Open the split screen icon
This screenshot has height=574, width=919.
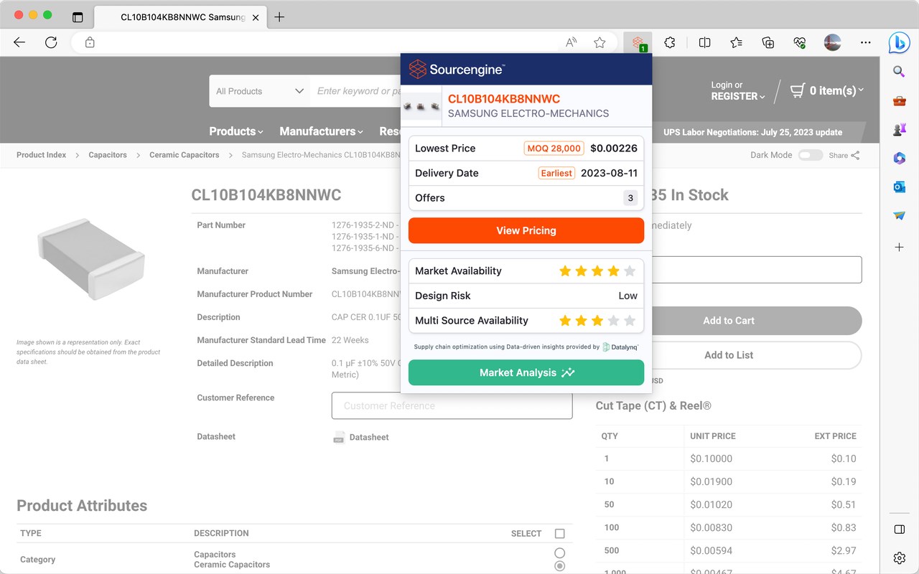pyautogui.click(x=704, y=43)
